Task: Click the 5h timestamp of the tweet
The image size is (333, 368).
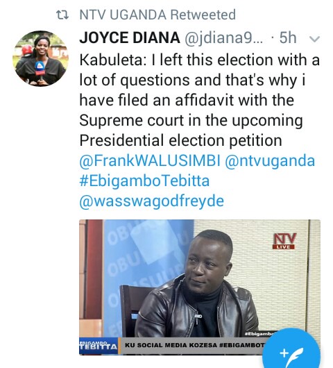Action: [288, 37]
